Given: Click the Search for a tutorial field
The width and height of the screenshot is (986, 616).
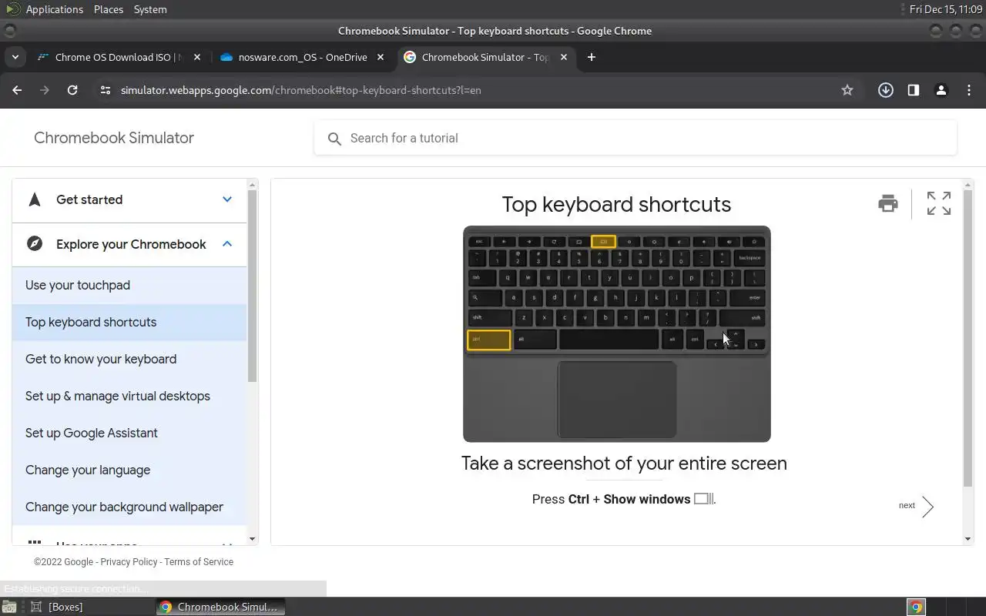Looking at the screenshot, I should (x=636, y=138).
